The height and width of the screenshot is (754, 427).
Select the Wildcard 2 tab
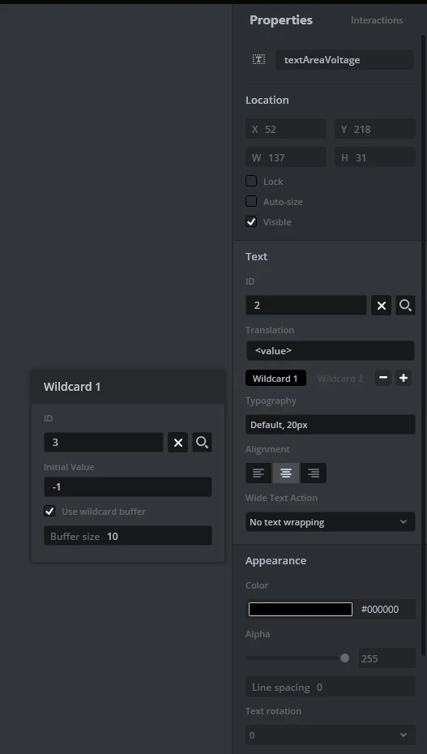(x=340, y=379)
